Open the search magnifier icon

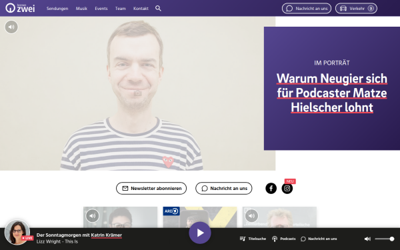coord(158,9)
